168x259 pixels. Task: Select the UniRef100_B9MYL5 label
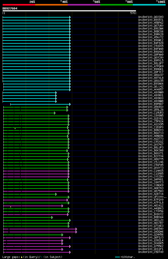151,60
